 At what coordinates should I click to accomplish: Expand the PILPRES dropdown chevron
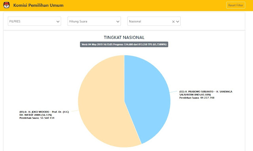(x=58, y=22)
